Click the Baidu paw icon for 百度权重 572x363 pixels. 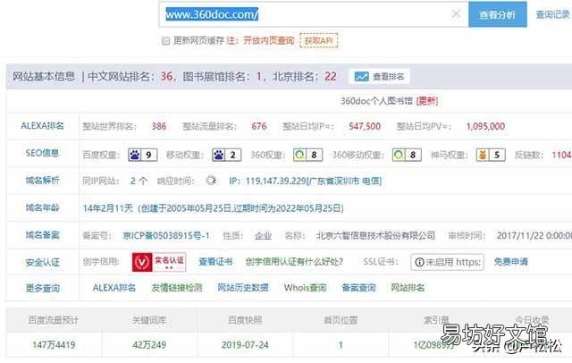[135, 155]
